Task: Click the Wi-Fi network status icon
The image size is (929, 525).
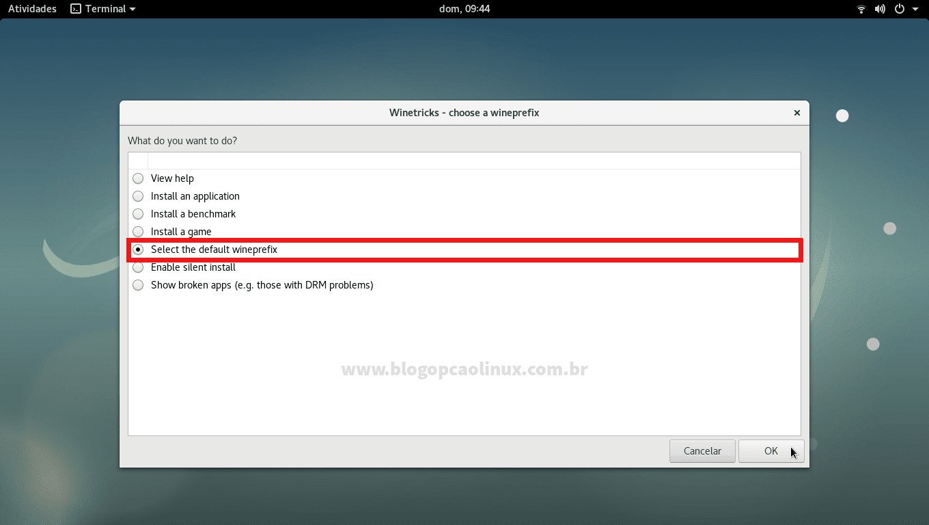Action: [x=861, y=9]
